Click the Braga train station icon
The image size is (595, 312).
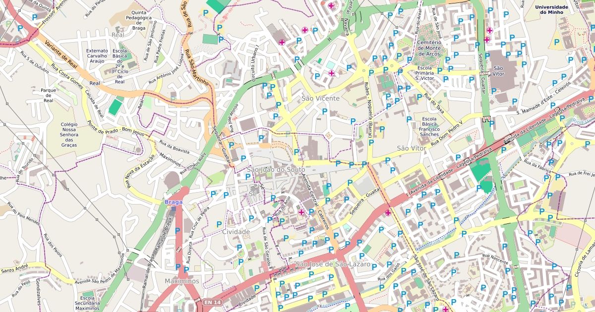point(174,208)
